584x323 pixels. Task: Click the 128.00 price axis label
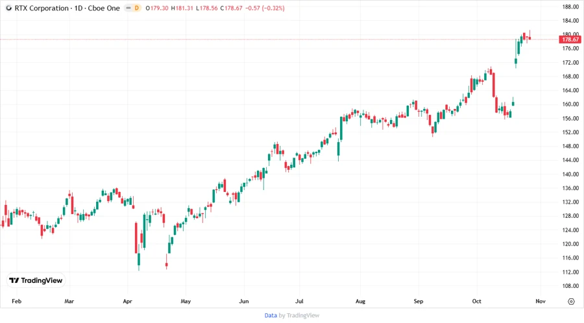click(570, 216)
